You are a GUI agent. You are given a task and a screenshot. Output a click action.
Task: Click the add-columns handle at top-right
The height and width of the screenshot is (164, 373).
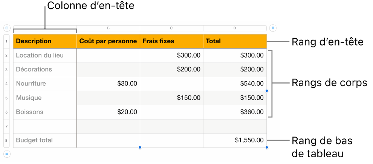(273, 28)
